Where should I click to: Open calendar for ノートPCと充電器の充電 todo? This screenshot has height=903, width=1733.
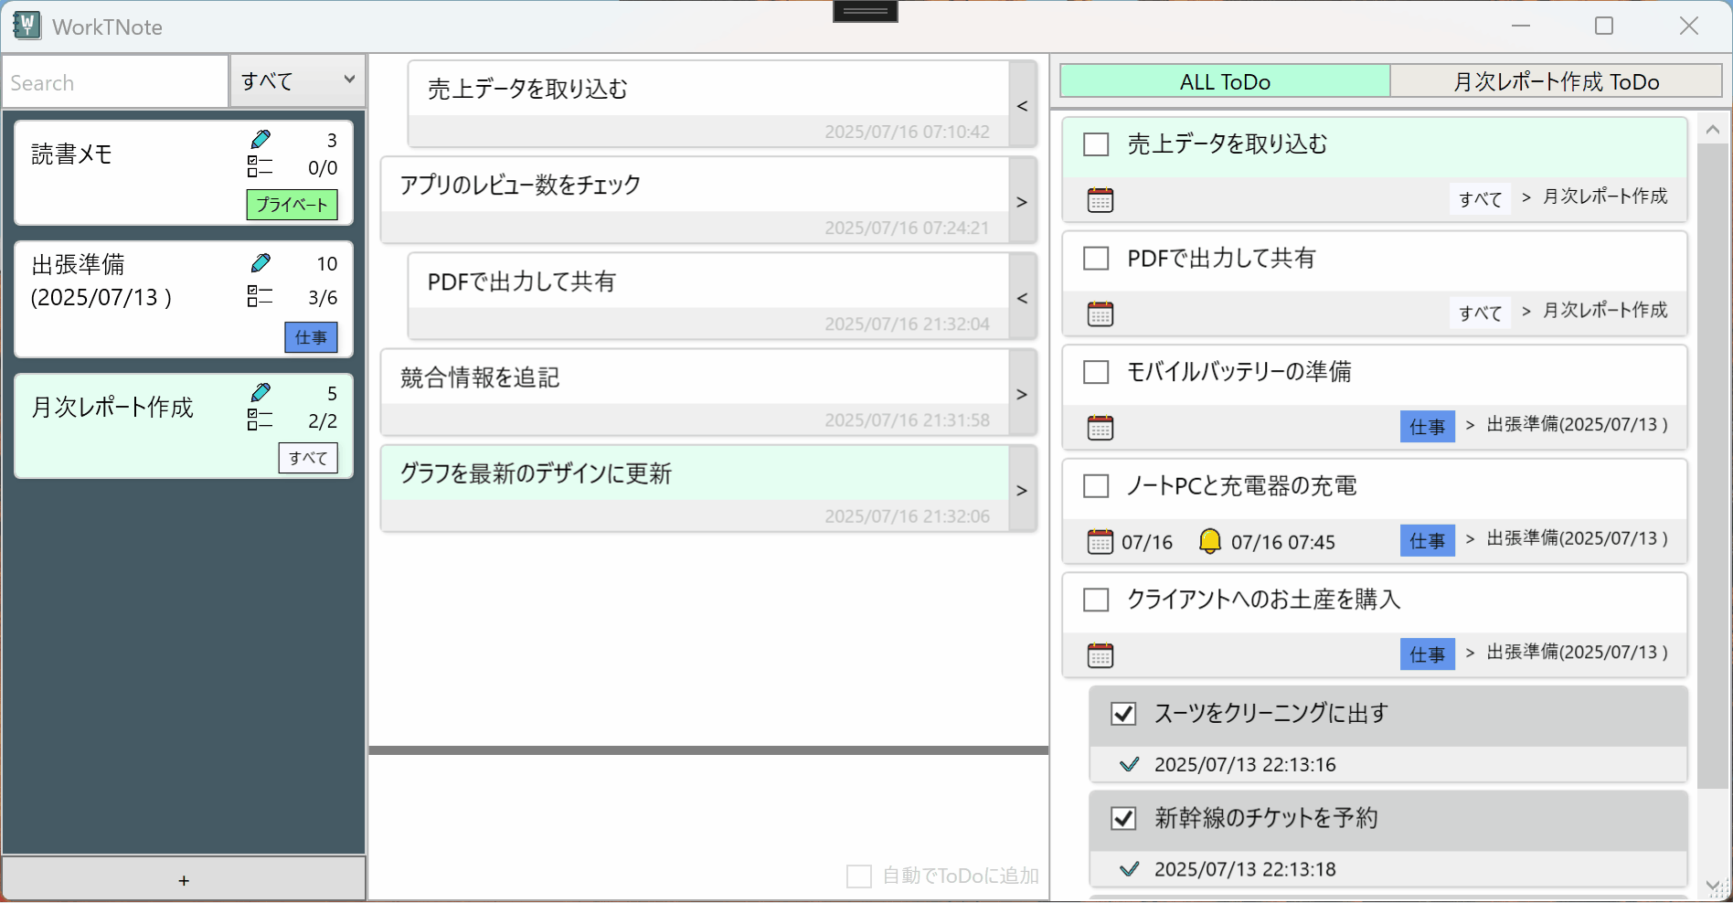[x=1100, y=542]
